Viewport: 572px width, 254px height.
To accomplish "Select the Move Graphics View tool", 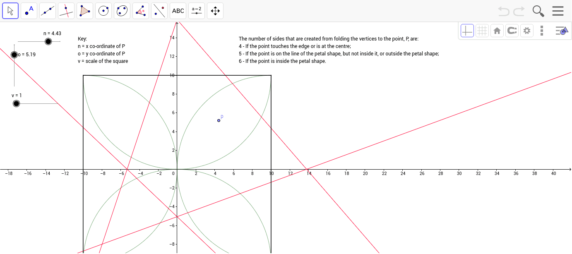I will [x=215, y=11].
